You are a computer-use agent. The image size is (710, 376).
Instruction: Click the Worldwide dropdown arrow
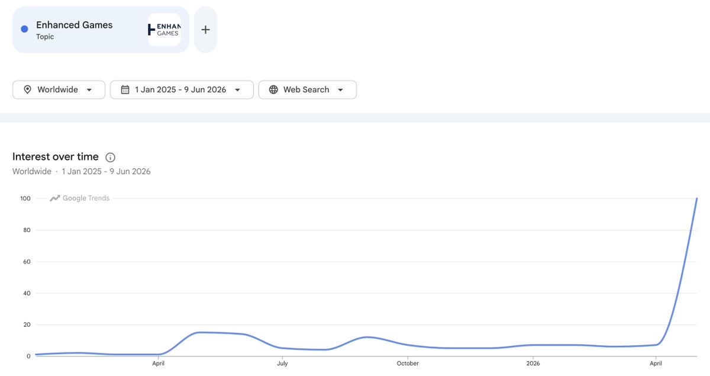point(89,90)
